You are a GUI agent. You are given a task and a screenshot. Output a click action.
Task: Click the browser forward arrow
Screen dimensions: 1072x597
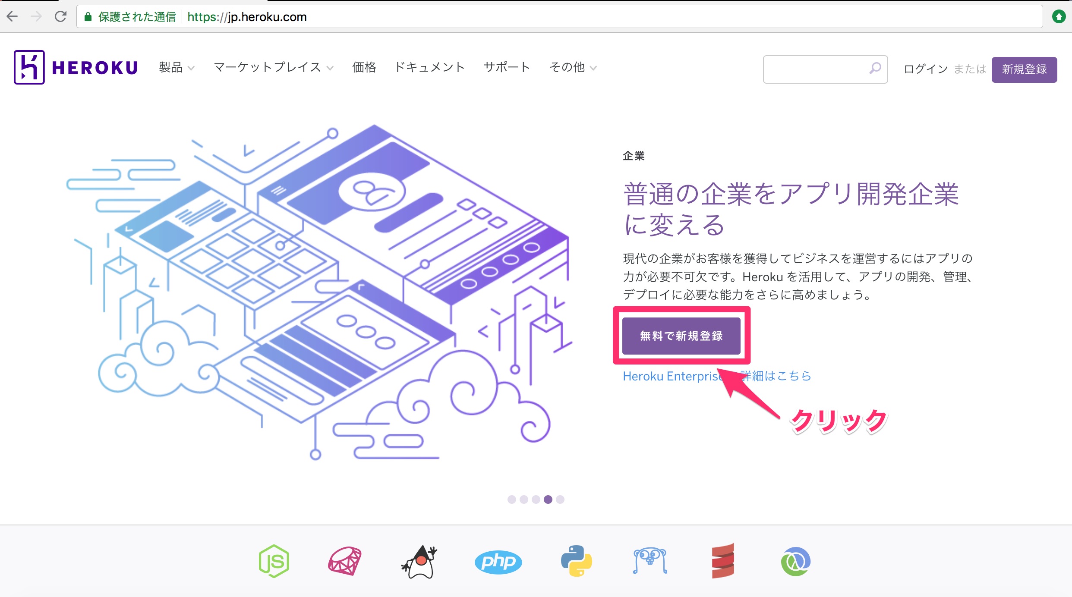(x=37, y=17)
